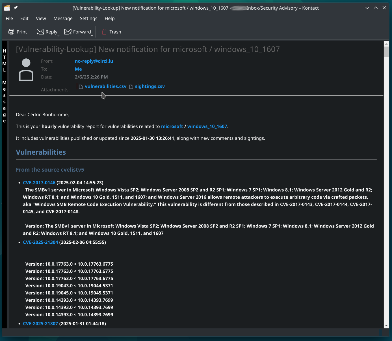Click 'Dear Cédric Bonhomme,' greeting

[x=42, y=115]
